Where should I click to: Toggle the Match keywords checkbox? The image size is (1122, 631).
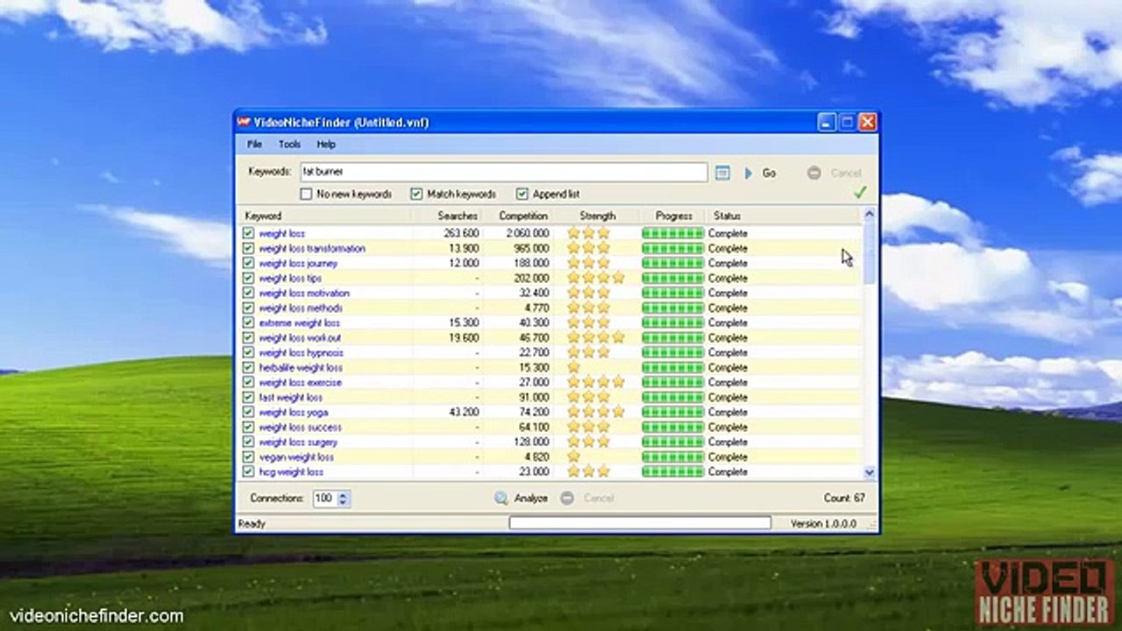tap(416, 194)
